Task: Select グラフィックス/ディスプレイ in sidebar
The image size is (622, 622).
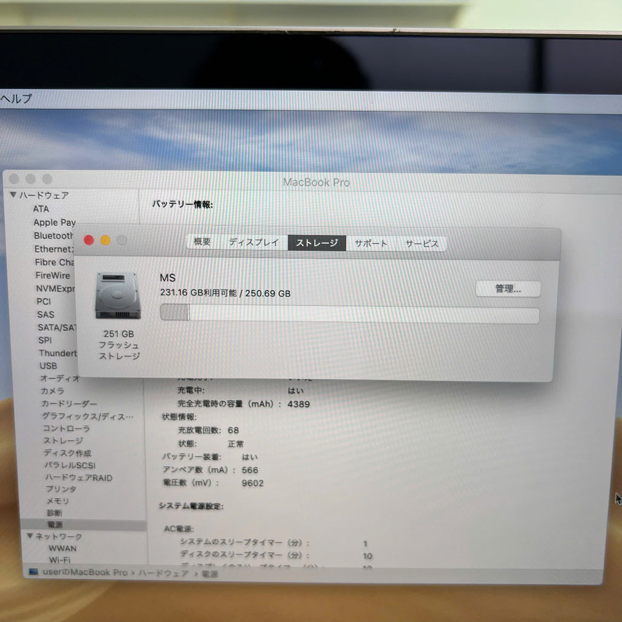Action: 87,416
